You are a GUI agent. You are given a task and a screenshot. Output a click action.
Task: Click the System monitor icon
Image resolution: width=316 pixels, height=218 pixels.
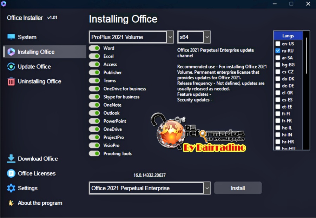click(11, 37)
